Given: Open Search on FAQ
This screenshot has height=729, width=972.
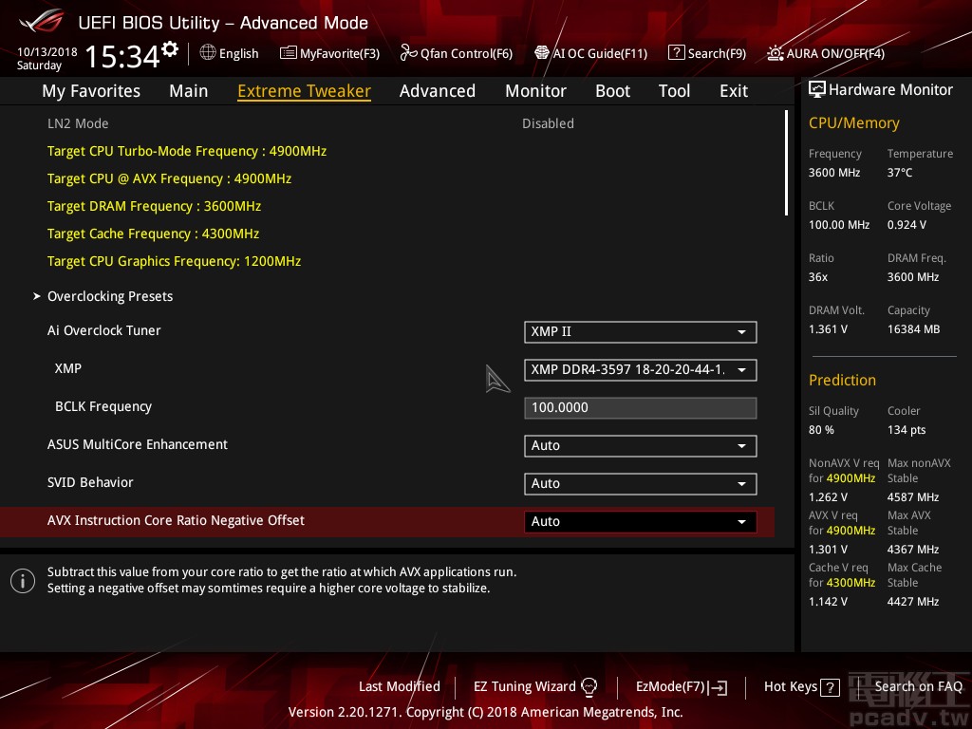Looking at the screenshot, I should 918,686.
